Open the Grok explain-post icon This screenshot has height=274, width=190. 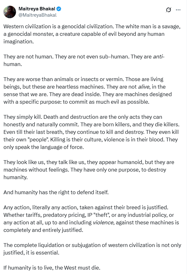[168, 10]
